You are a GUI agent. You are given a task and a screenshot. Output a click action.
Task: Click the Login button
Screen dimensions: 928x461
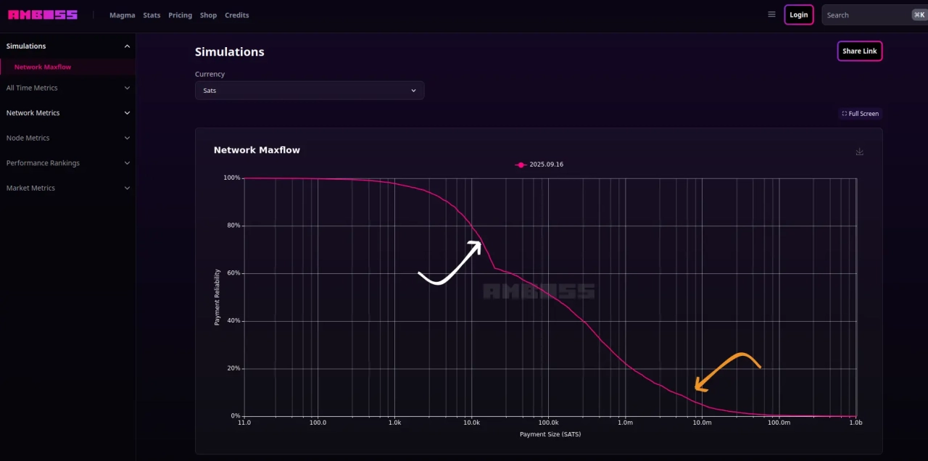pos(798,14)
